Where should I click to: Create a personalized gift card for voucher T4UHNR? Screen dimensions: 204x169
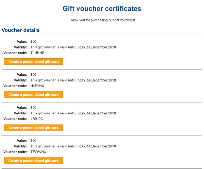tap(33, 62)
